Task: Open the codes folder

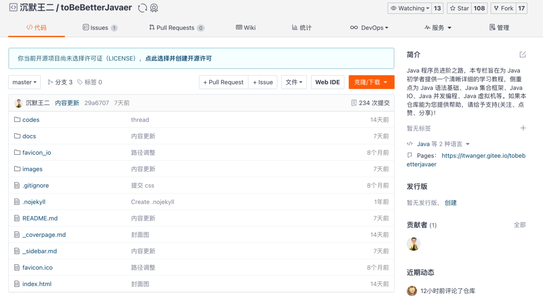Action: click(31, 120)
